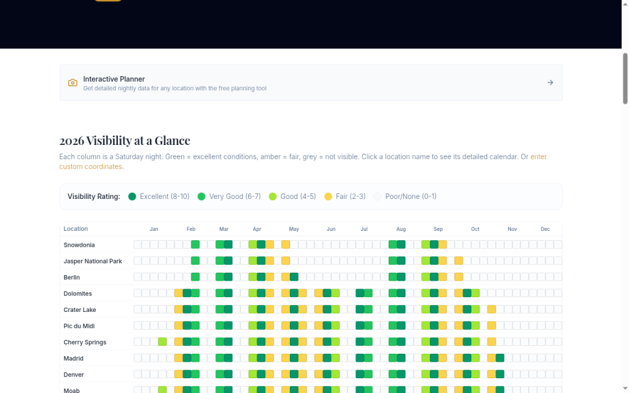Image resolution: width=629 pixels, height=393 pixels.
Task: Click the scrollbar up arrow
Action: point(625,3)
